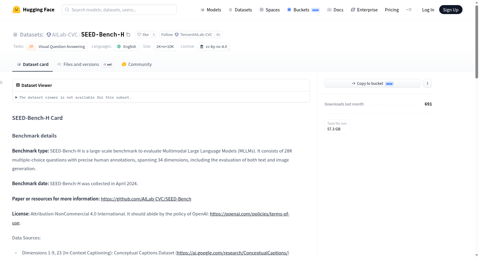Click the Datasets: breadcrumb label
Image resolution: width=479 pixels, height=258 pixels.
coord(32,34)
